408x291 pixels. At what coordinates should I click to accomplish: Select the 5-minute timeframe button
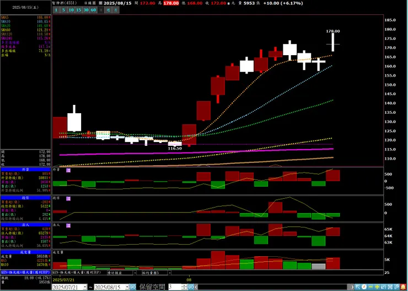pos(63,10)
